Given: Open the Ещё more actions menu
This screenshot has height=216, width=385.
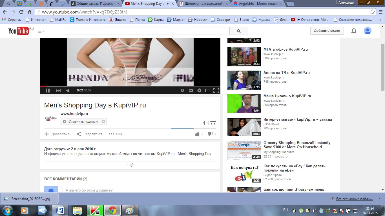Looking at the screenshot, I should click(x=116, y=134).
